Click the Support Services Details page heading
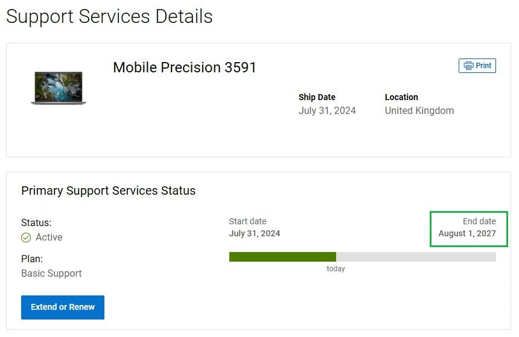Screen dimensions: 519x337 click(109, 16)
